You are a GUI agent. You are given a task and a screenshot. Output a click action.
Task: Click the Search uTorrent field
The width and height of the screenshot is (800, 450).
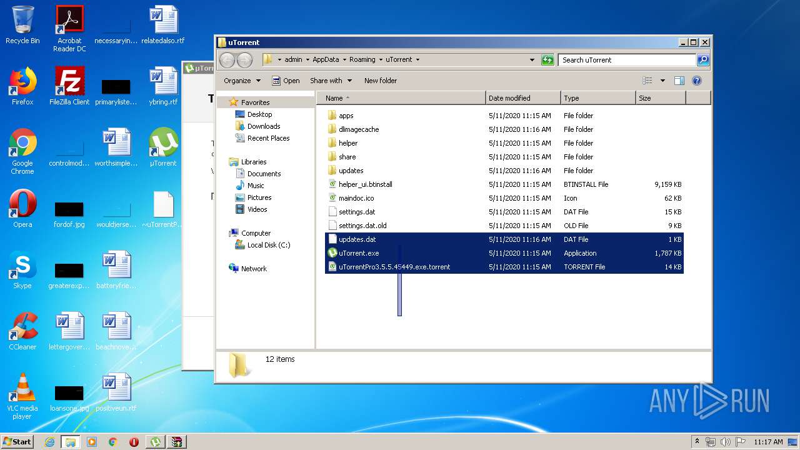(x=627, y=60)
